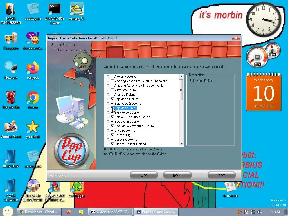
Task: Select the Big Money Deluxe feature label
Action: [x=127, y=112]
